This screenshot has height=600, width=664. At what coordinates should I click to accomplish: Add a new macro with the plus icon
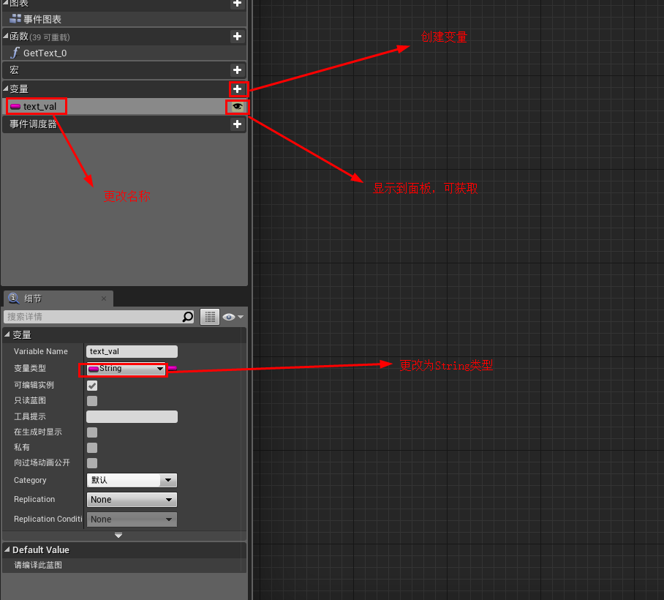[237, 70]
